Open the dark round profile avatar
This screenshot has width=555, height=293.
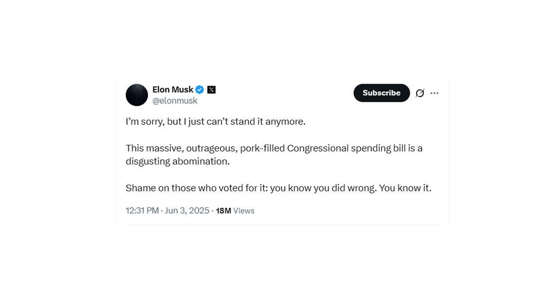coord(137,95)
